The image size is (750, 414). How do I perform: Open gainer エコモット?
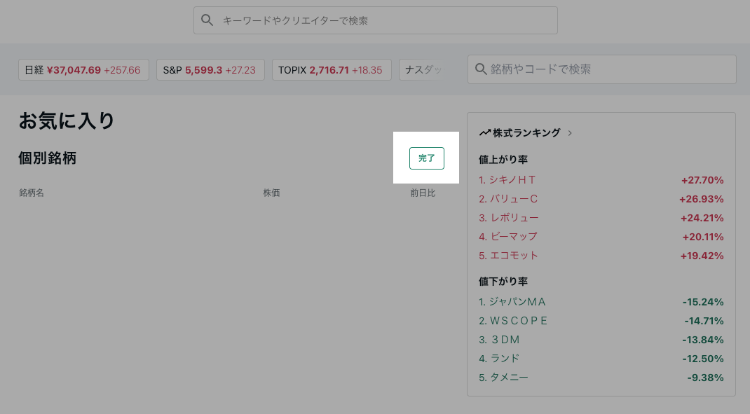pyautogui.click(x=508, y=256)
